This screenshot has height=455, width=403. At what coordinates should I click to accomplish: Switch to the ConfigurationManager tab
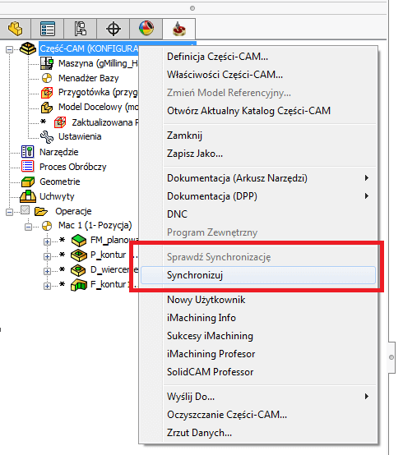click(81, 29)
